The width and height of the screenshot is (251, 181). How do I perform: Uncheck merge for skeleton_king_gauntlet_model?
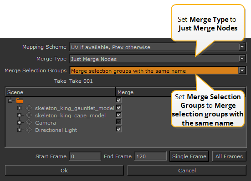[x=118, y=107]
